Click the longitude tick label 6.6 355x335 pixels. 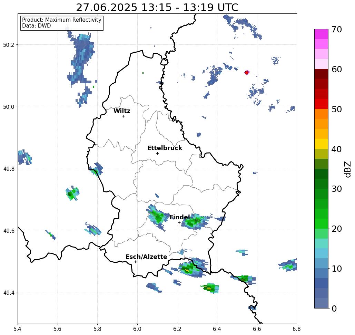tap(257, 329)
